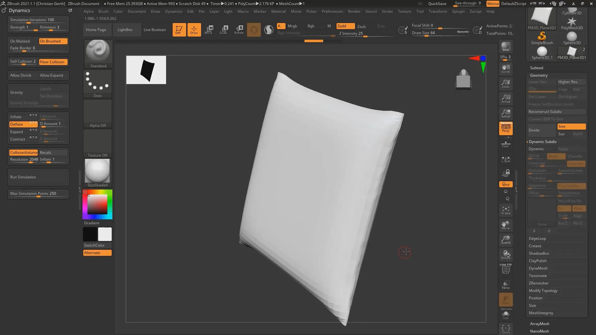Click the Xpose icon
Screen dimensions: 596x335
(506, 329)
